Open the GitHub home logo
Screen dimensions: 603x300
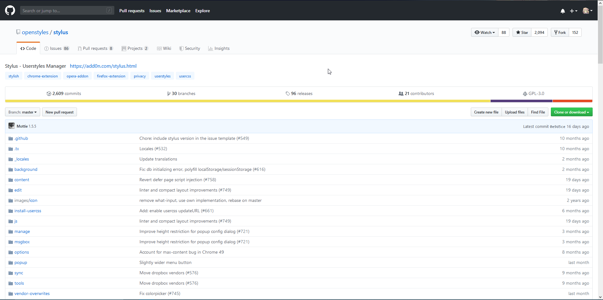point(10,10)
